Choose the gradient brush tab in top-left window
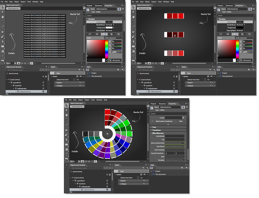This screenshot has width=259, height=198. [x=104, y=34]
